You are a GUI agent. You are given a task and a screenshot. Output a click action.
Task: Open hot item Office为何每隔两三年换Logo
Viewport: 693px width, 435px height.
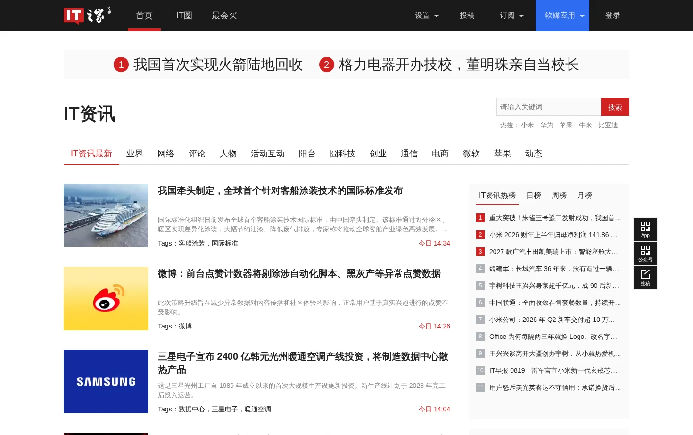pyautogui.click(x=553, y=337)
